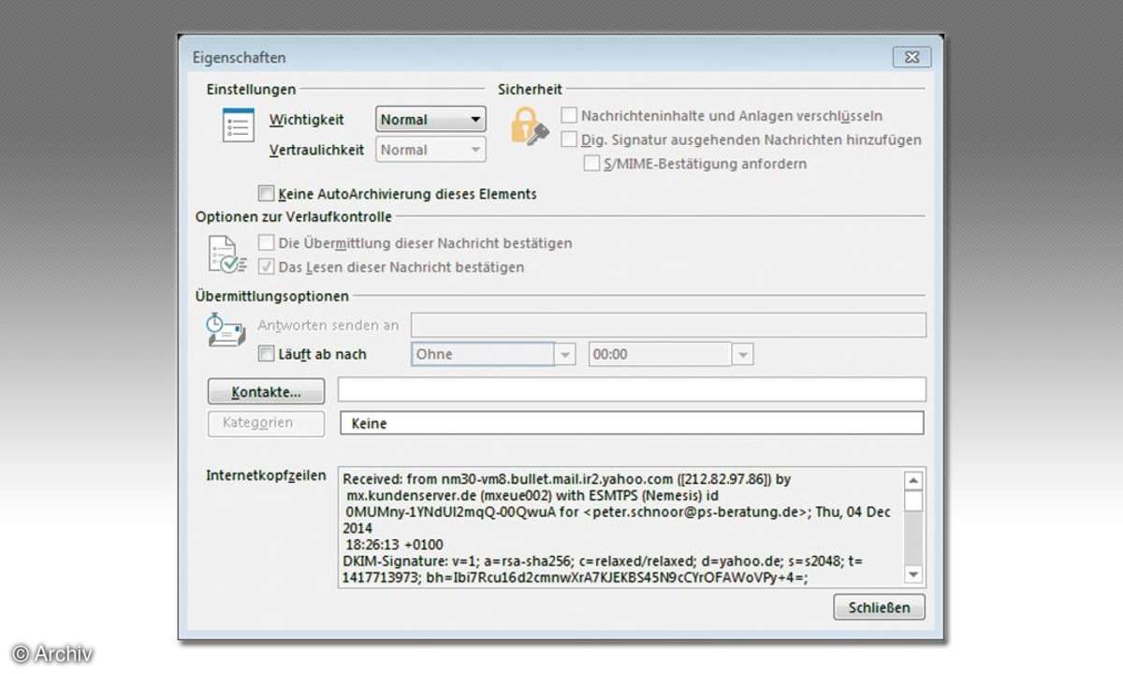Viewport: 1123px width, 674px height.
Task: Click the Kategorien button
Action: [266, 422]
